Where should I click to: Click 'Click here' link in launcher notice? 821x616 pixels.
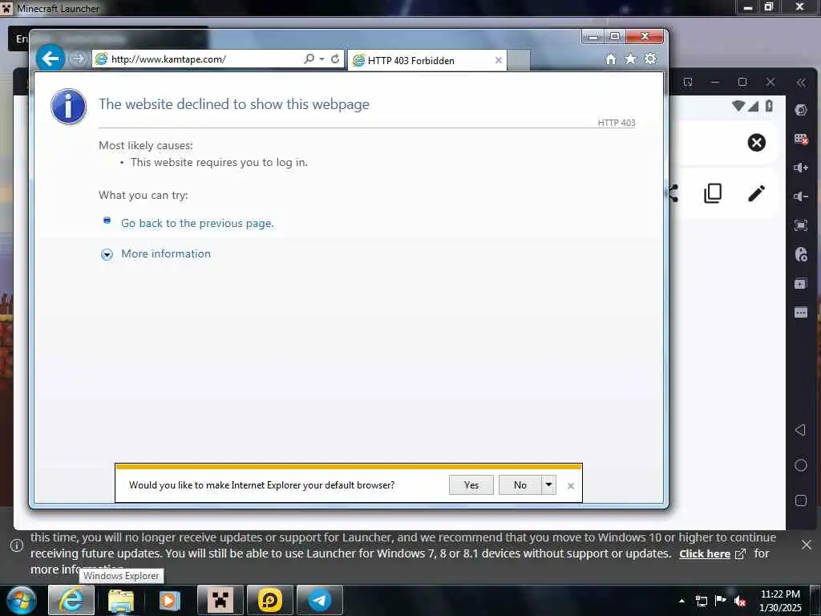(704, 553)
